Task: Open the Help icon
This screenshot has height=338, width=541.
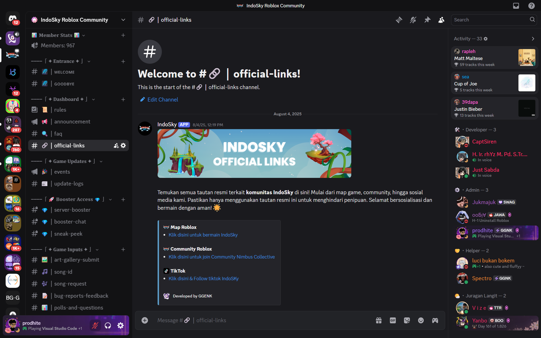Action: [531, 6]
